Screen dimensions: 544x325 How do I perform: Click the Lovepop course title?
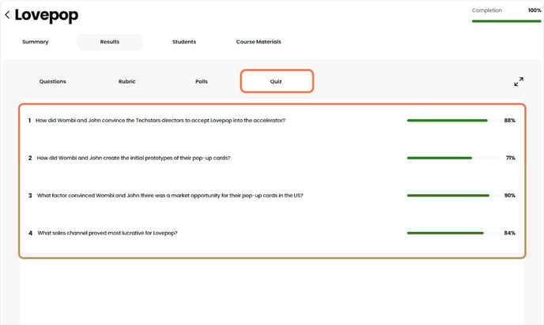pos(47,16)
